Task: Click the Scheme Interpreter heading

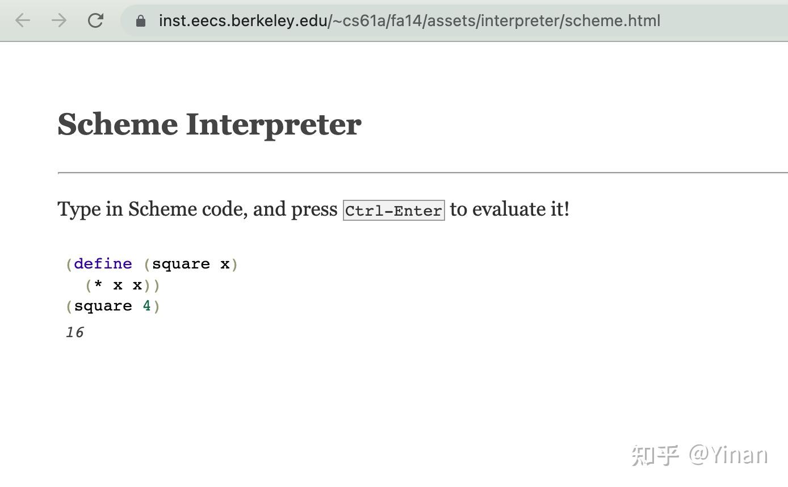Action: 209,124
